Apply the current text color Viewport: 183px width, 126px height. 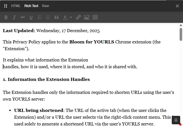[x=65, y=17]
